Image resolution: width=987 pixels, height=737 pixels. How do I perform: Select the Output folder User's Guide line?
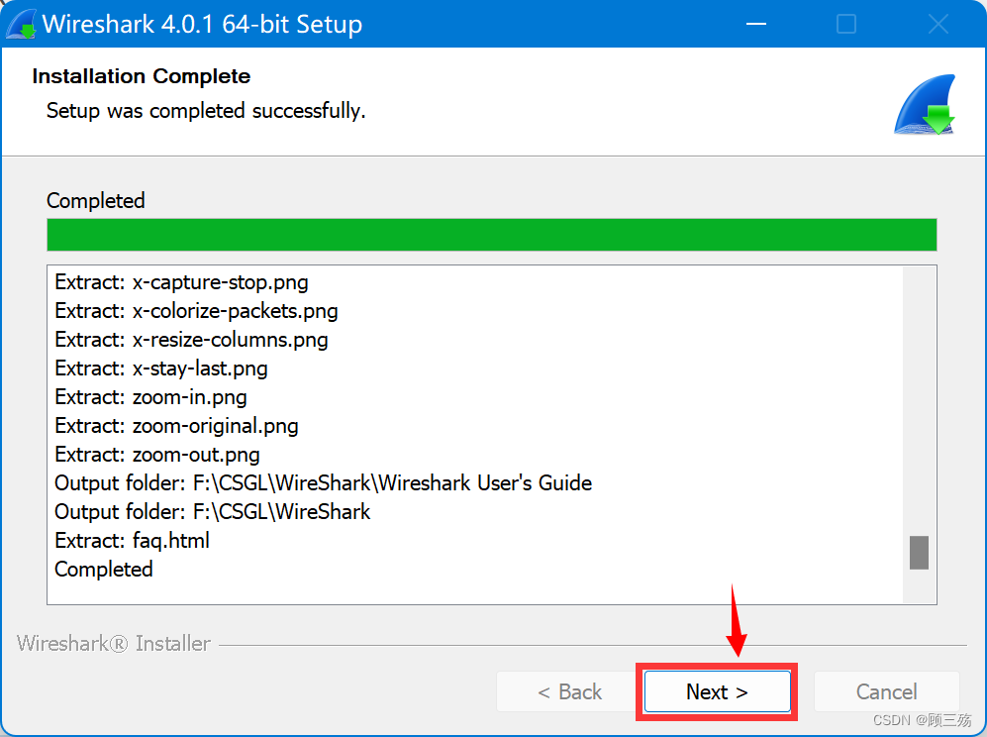(324, 483)
